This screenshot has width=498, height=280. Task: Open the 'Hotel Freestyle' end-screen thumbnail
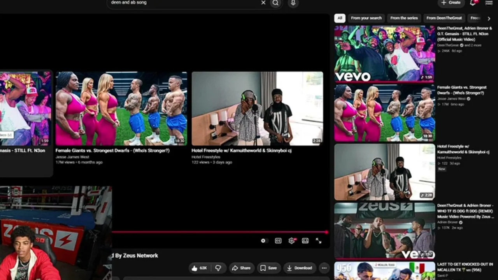[x=257, y=108]
